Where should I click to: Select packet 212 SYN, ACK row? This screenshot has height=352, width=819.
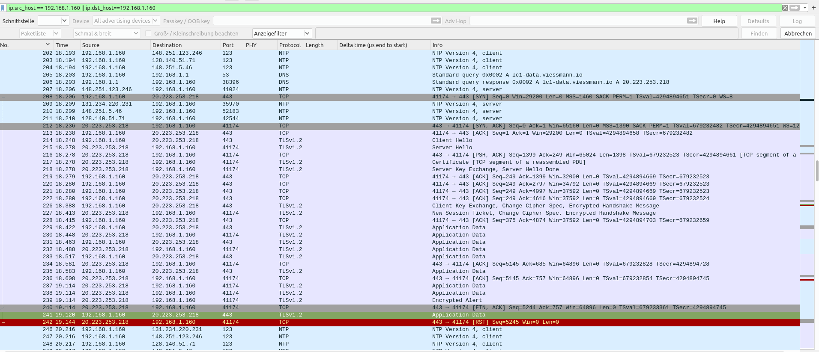(400, 126)
